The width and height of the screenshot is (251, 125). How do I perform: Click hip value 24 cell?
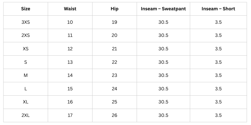[x=115, y=89]
